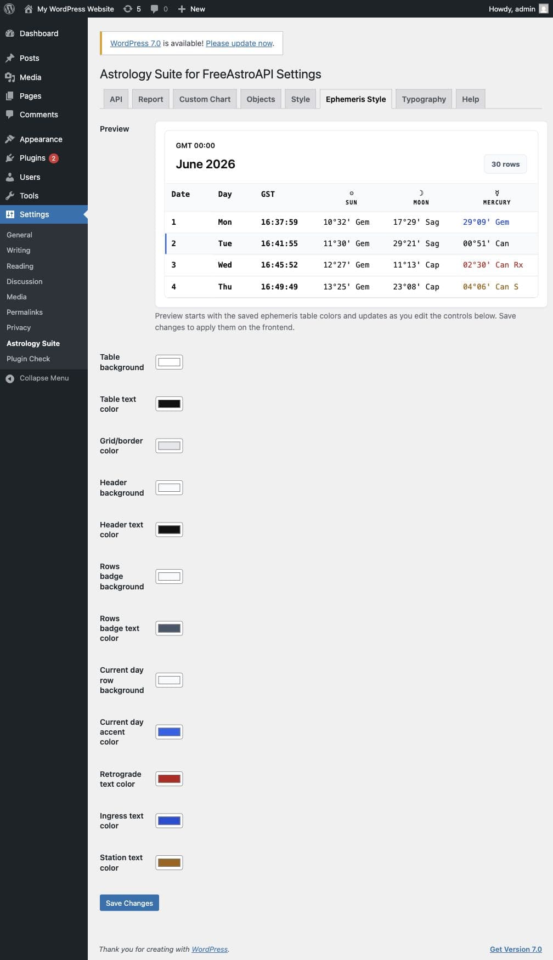
Task: Open the comments bubble icon in admin bar
Action: [155, 9]
